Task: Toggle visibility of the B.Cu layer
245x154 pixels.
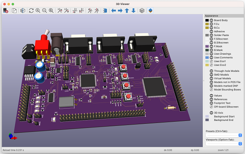Action: click(x=212, y=28)
